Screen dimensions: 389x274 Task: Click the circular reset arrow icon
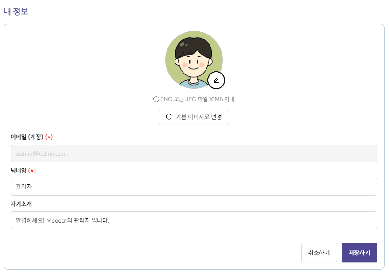[x=169, y=117]
